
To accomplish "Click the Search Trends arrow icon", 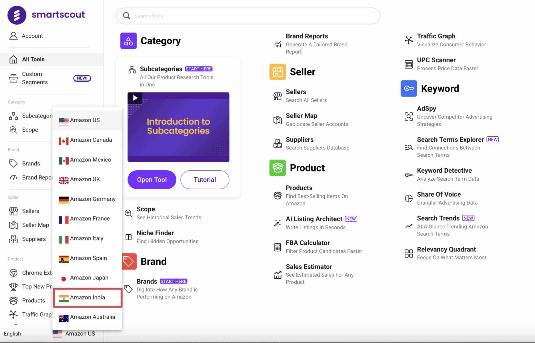I will coord(409,226).
